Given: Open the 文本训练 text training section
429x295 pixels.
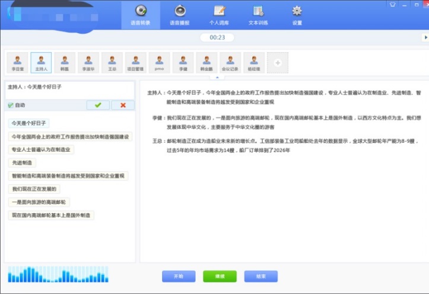Looking at the screenshot, I should (258, 15).
